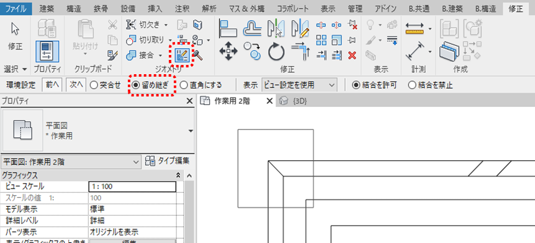The image size is (535, 243).
Task: Select the Aligned Dimension tool
Action: pos(415,51)
